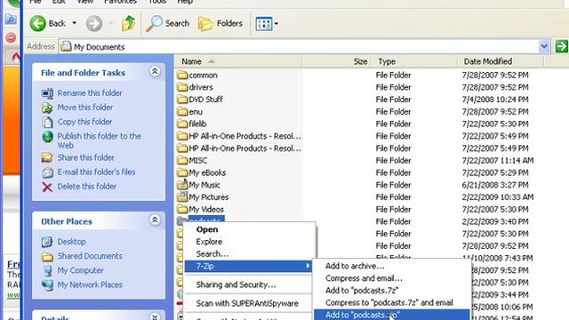Click the 6/21/2008 3:27 PM date cell
Image resolution: width=569 pixels, height=320 pixels.
point(495,185)
